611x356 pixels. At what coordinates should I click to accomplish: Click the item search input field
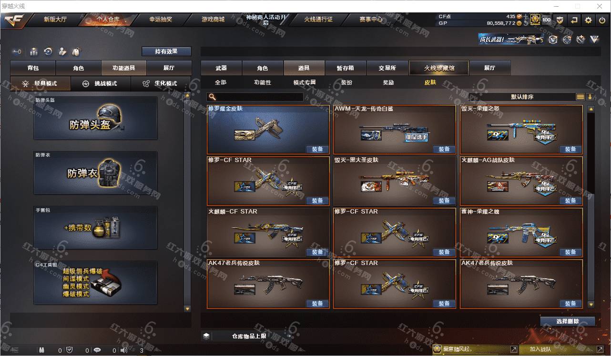255,97
